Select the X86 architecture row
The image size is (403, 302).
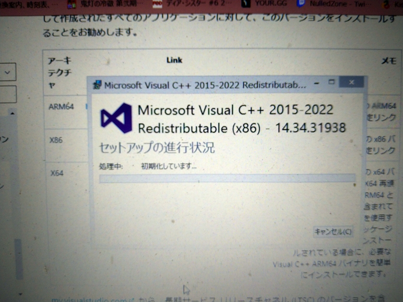pos(56,140)
